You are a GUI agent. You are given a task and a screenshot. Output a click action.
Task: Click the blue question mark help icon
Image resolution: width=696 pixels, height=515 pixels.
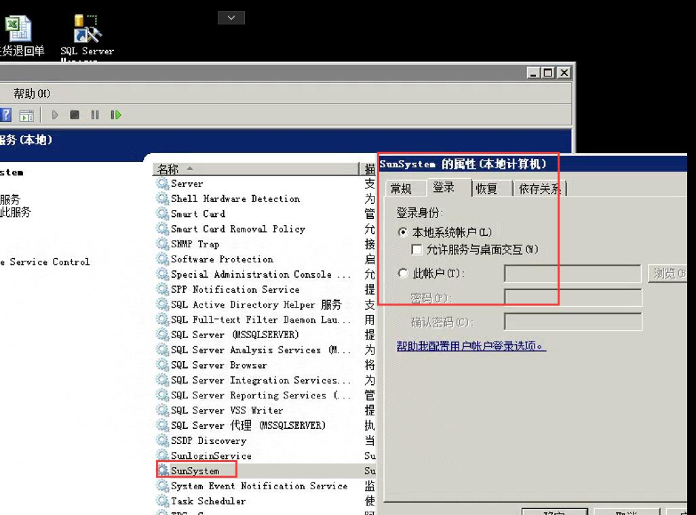click(5, 115)
